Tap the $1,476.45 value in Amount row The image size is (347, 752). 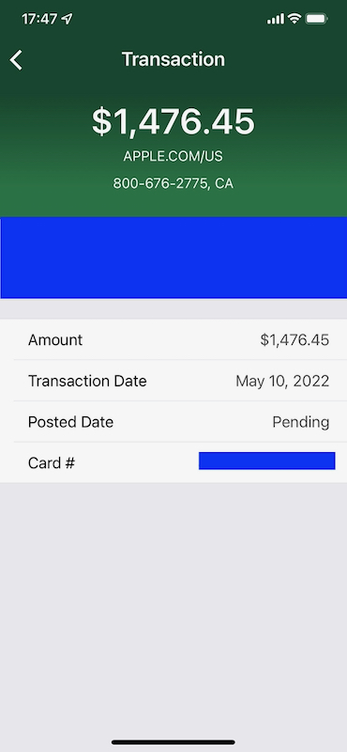(294, 340)
